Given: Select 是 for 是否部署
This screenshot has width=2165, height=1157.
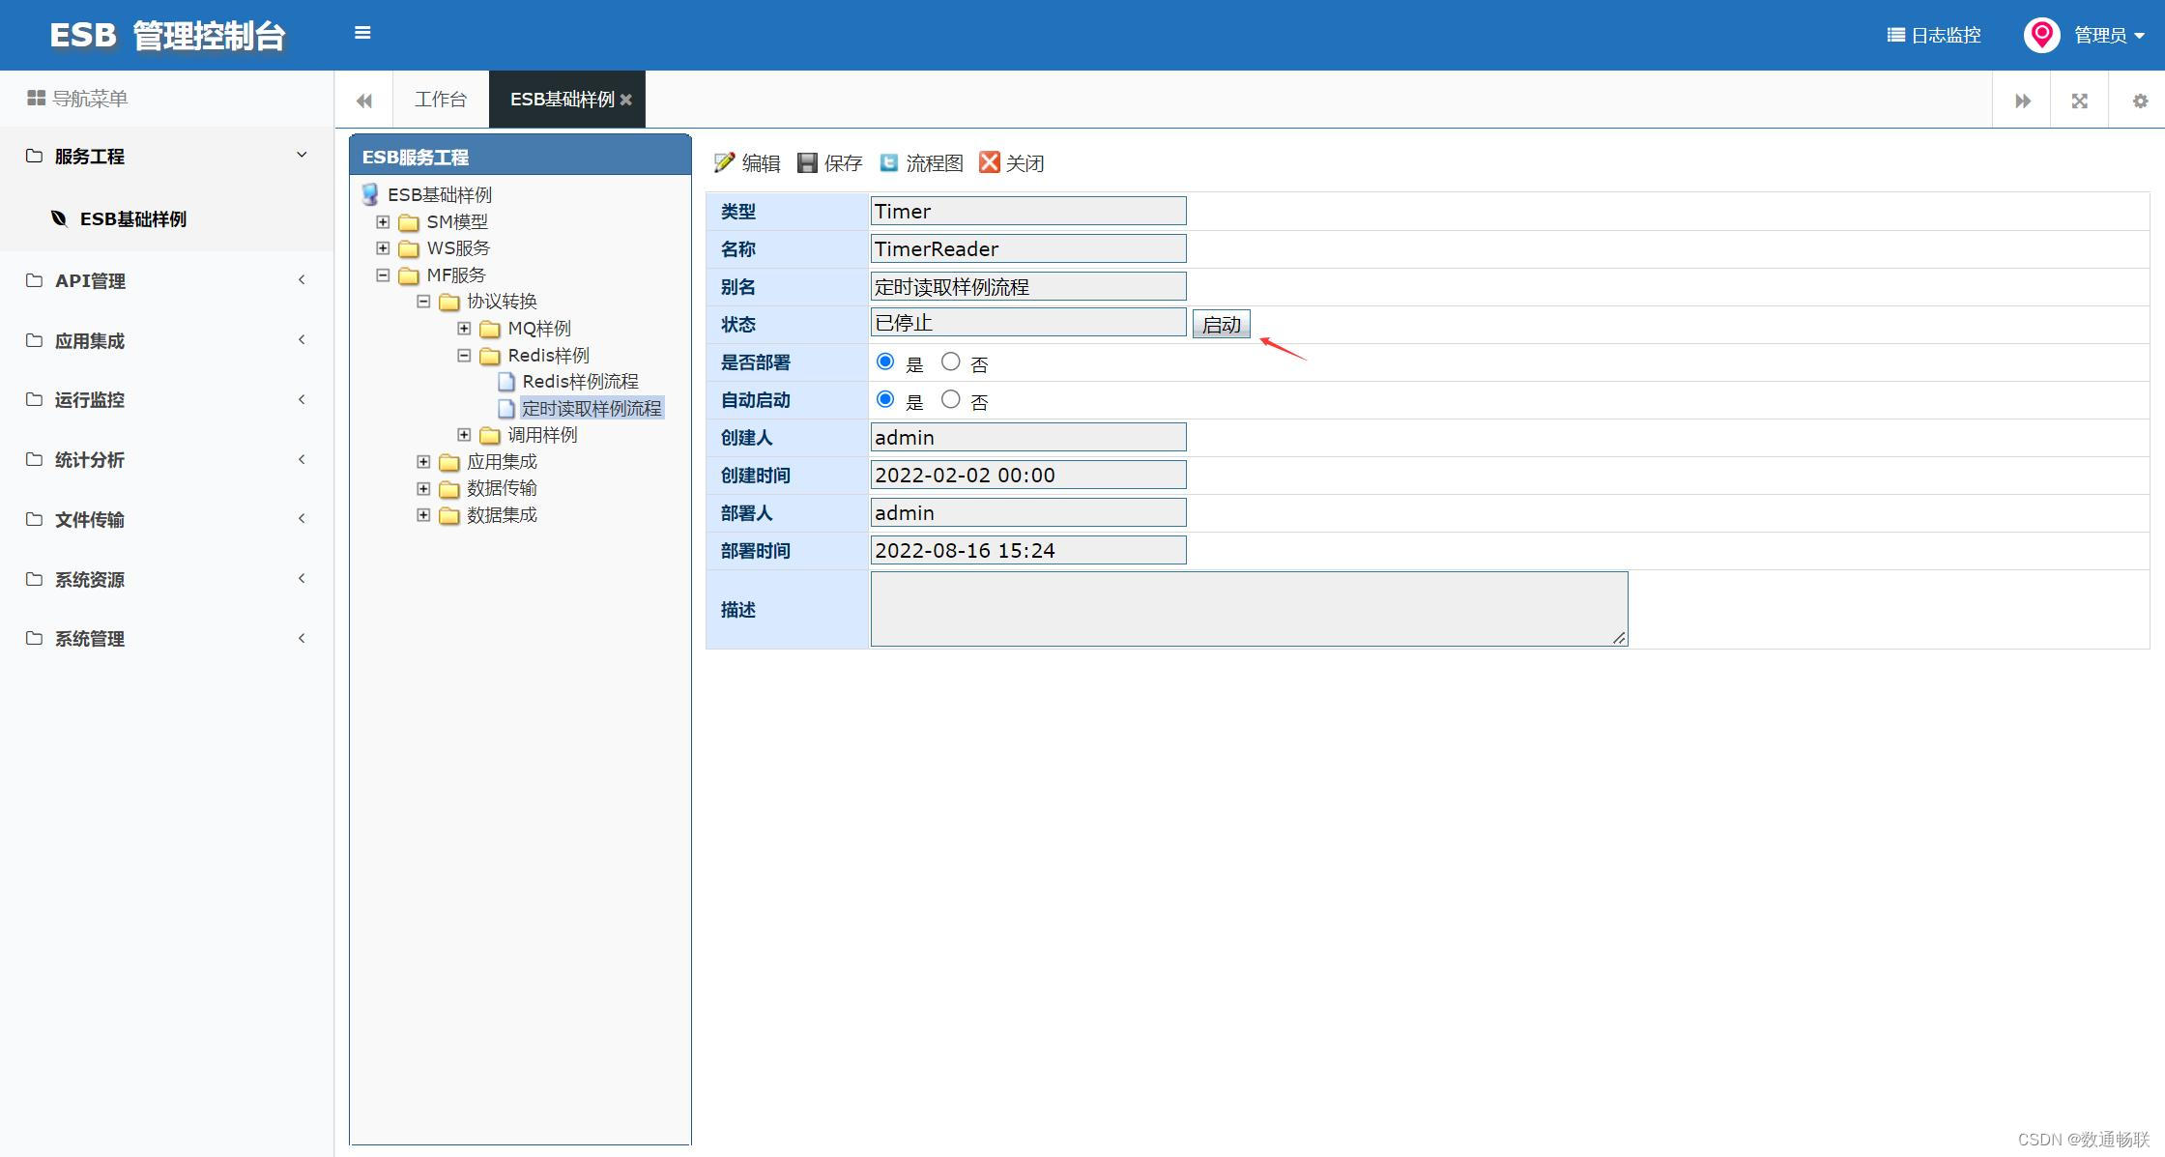Looking at the screenshot, I should click(x=885, y=362).
